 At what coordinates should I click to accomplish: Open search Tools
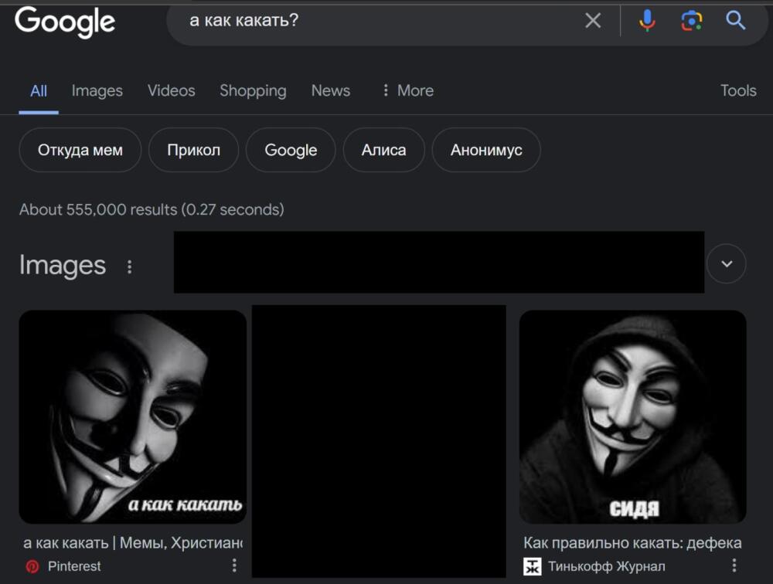[738, 90]
